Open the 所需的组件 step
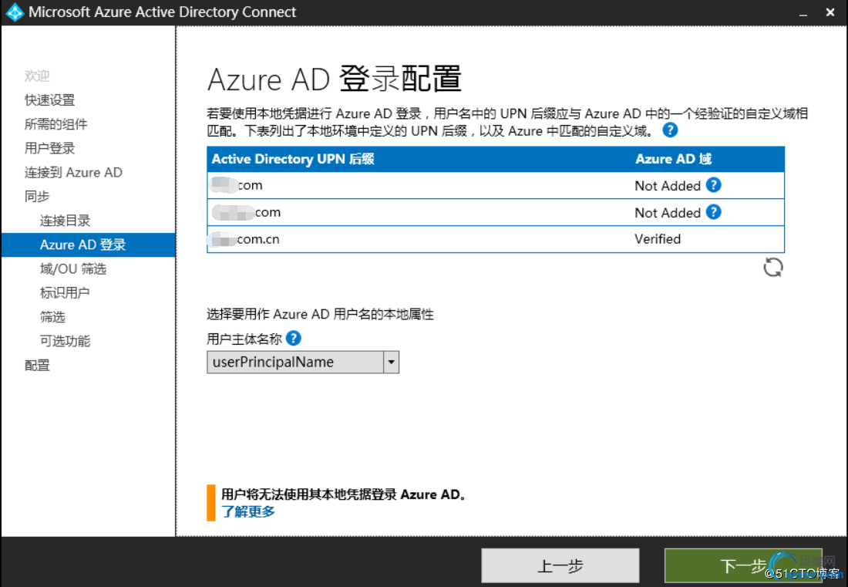This screenshot has width=848, height=587. pyautogui.click(x=56, y=124)
